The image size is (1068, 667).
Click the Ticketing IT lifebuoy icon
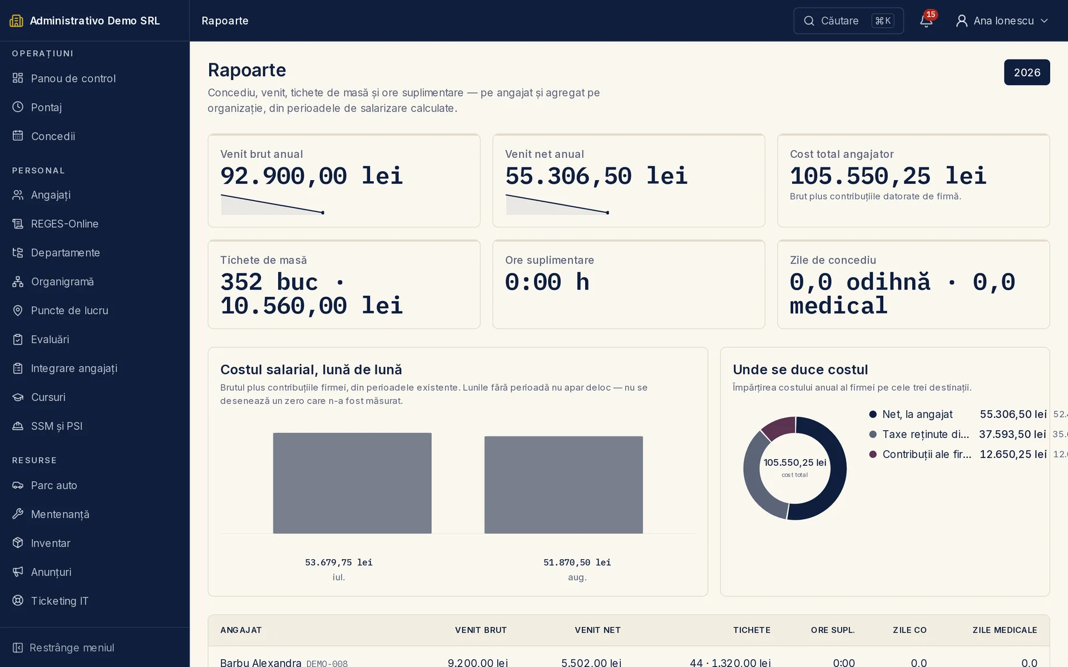(18, 601)
